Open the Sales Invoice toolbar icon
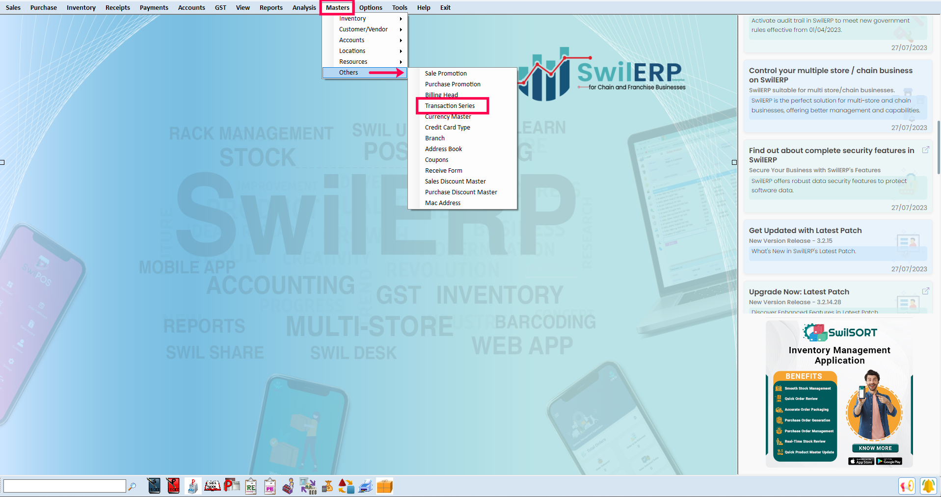Screen dimensions: 941x497 pyautogui.click(x=154, y=486)
